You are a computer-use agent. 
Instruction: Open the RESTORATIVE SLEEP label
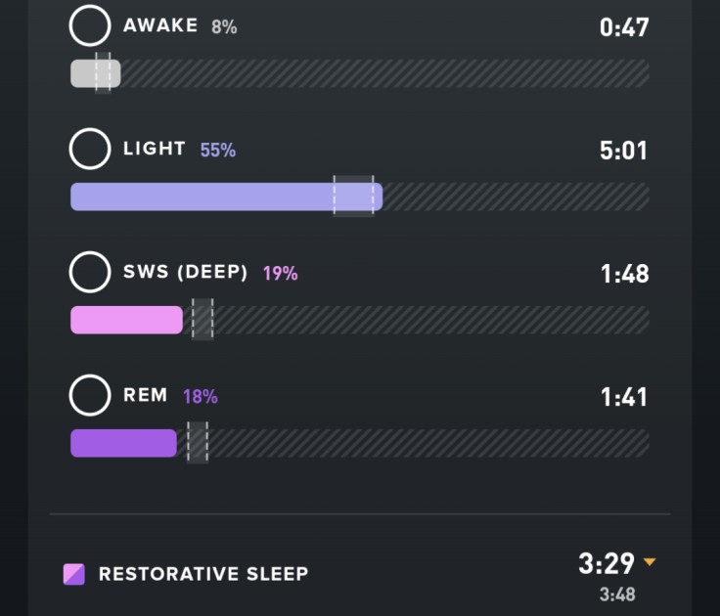click(203, 574)
